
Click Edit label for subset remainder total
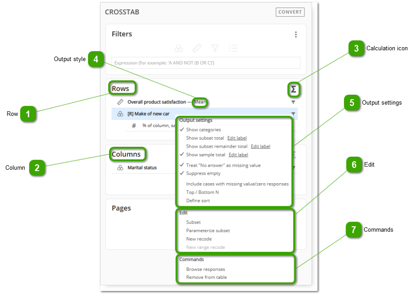pyautogui.click(x=260, y=146)
